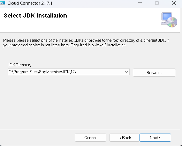Viewport: 182px width, 146px height.
Task: Expand the JDK Directory dropdown arrow
Action: click(x=126, y=72)
